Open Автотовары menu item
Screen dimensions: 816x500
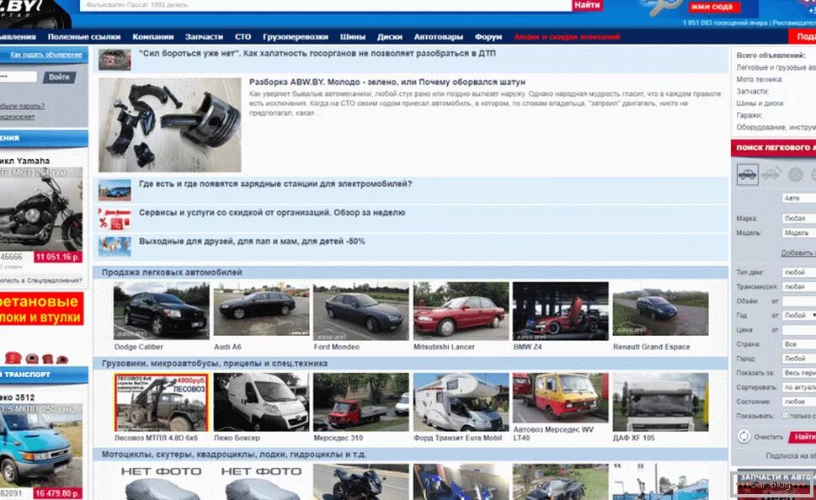[x=438, y=37]
